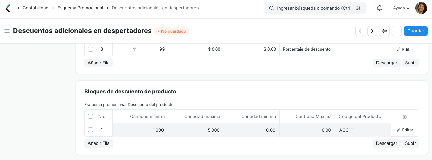Focus the search or command bar
The height and width of the screenshot is (160, 432).
(x=315, y=8)
